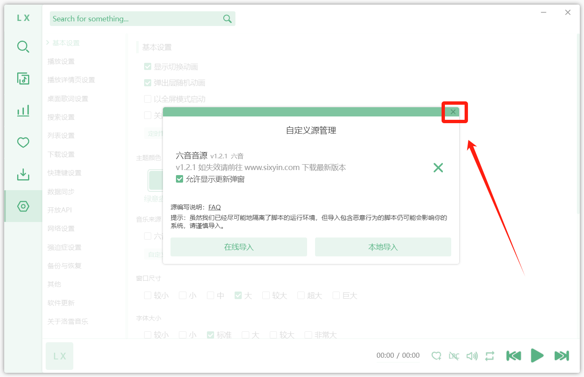Open the song list library icon
The image size is (584, 377).
click(x=23, y=78)
